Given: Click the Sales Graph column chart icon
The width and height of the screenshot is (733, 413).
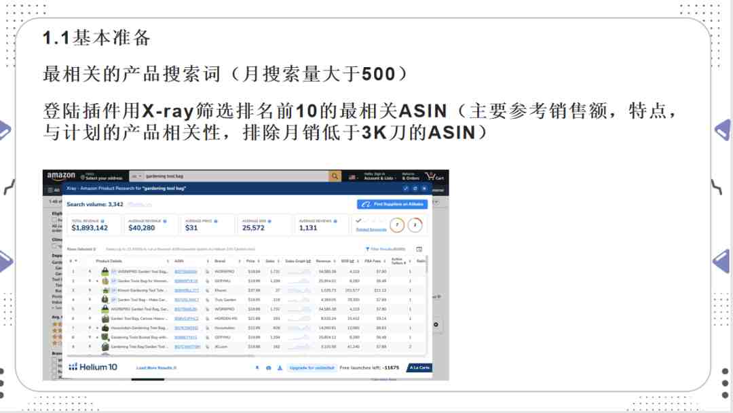Looking at the screenshot, I should pos(309,261).
